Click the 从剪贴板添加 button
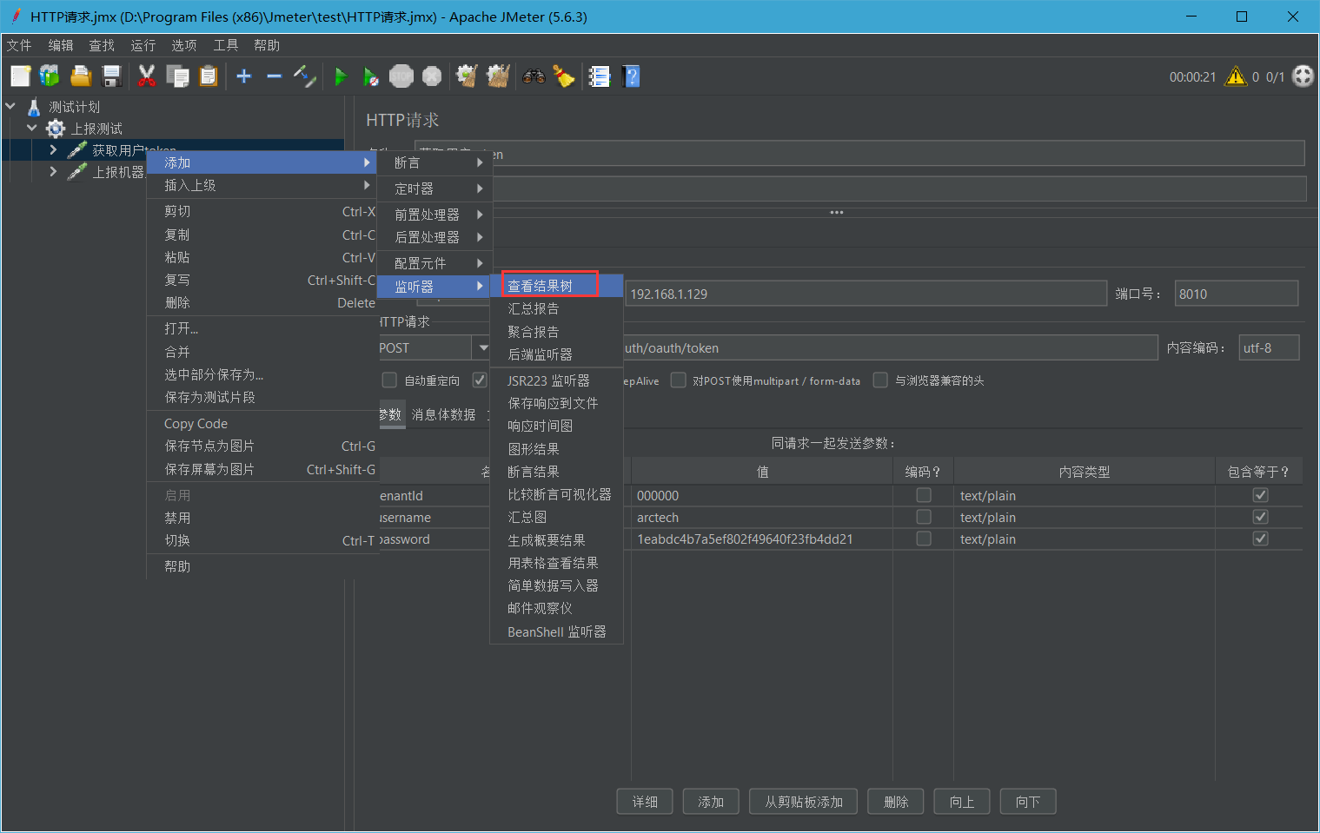The image size is (1320, 833). point(804,802)
